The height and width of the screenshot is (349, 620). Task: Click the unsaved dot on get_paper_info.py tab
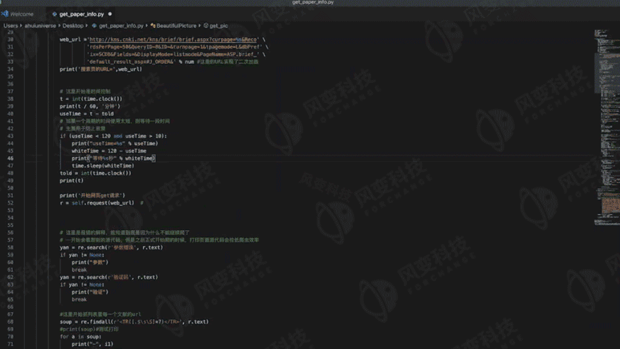click(110, 15)
